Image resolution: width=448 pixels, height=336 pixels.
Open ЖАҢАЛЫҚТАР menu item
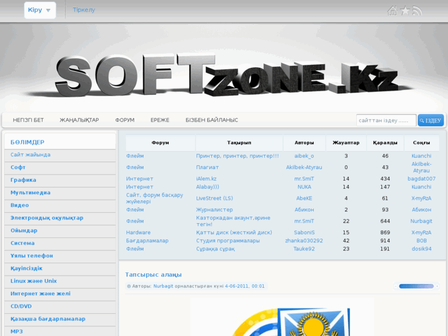(x=79, y=120)
